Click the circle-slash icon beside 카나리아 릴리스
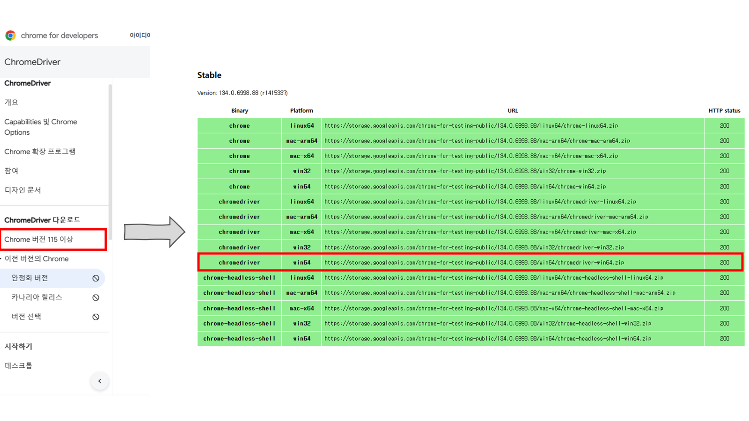The image size is (749, 421). 96,298
